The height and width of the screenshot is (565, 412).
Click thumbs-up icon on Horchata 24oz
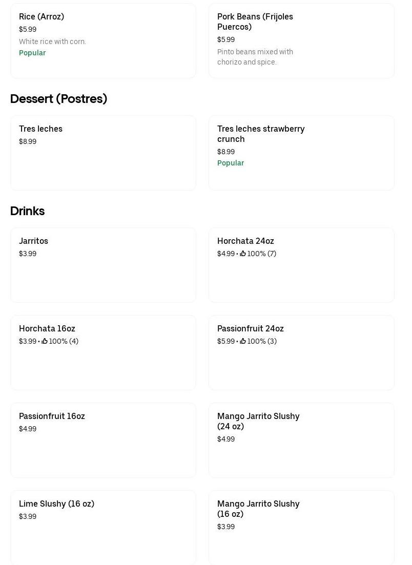243,254
